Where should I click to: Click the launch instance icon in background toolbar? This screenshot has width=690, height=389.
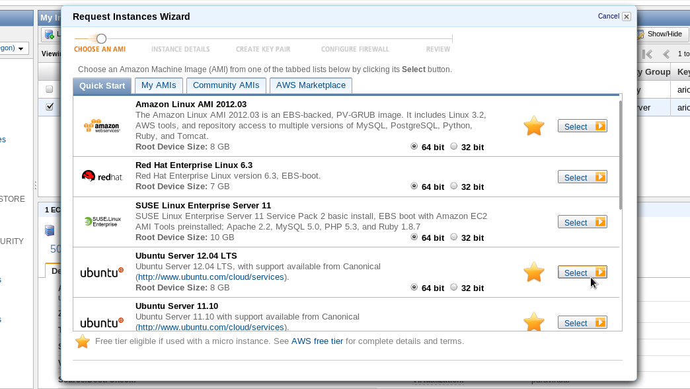point(50,34)
